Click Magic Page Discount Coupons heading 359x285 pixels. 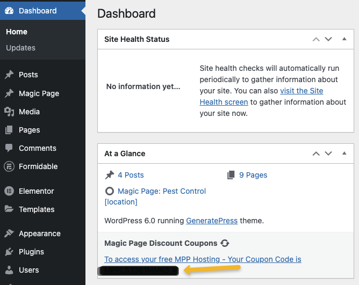(161, 243)
